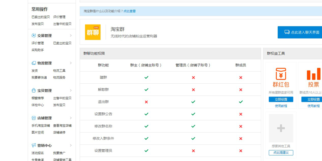Open 宝贝管理 menu heading
Screen dimensions: 322x161
coord(44,91)
